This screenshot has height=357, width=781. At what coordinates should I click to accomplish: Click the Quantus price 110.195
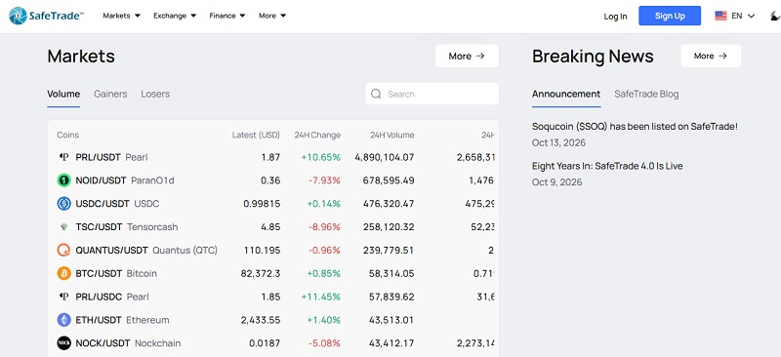pyautogui.click(x=262, y=250)
